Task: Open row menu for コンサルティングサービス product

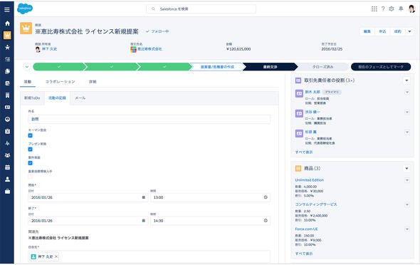Action: [407, 204]
